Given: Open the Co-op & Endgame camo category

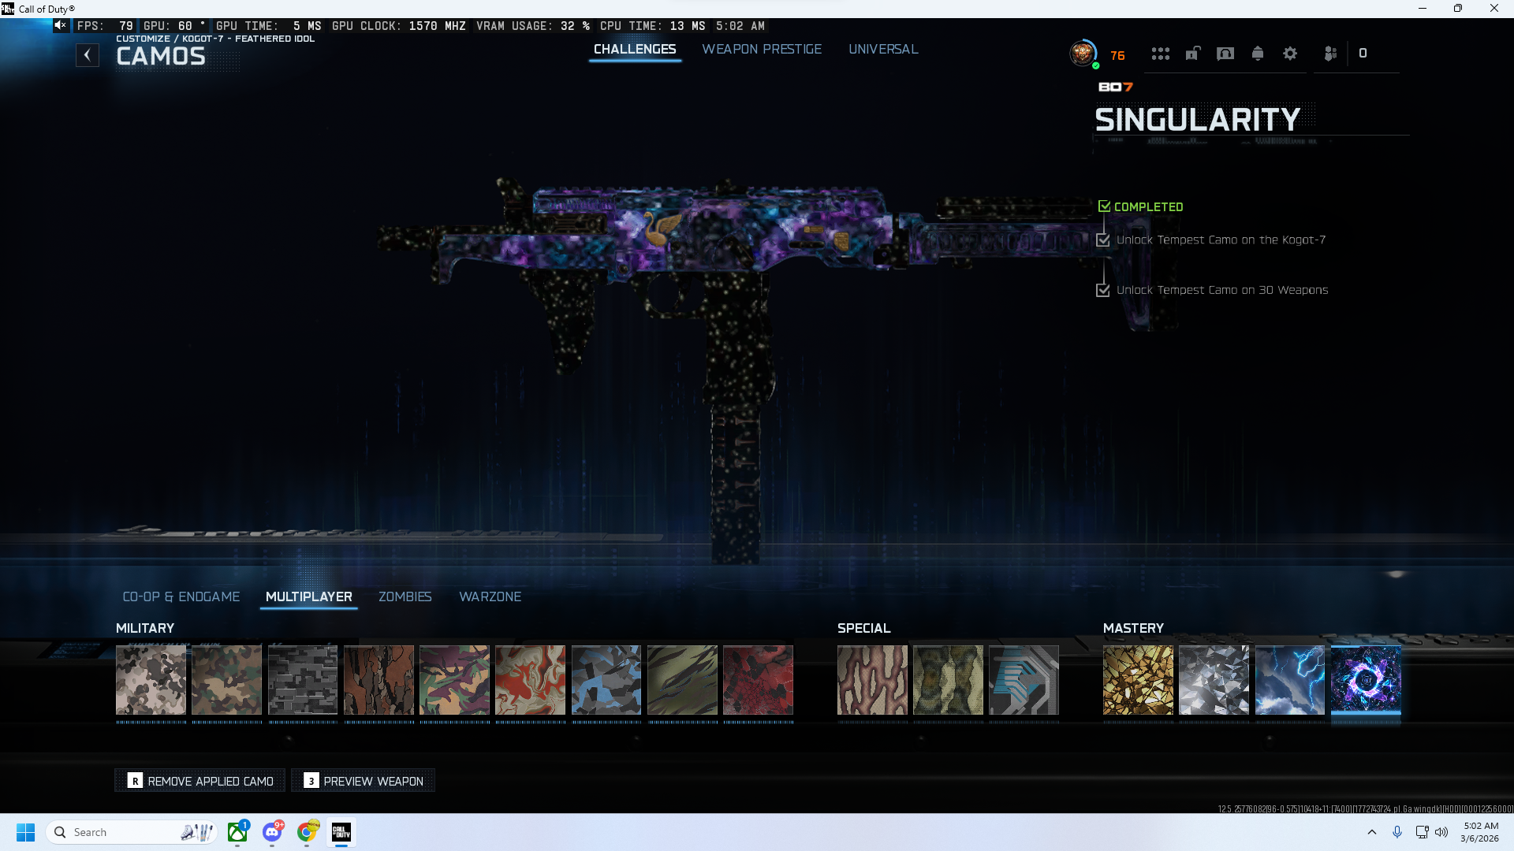Looking at the screenshot, I should [x=181, y=596].
